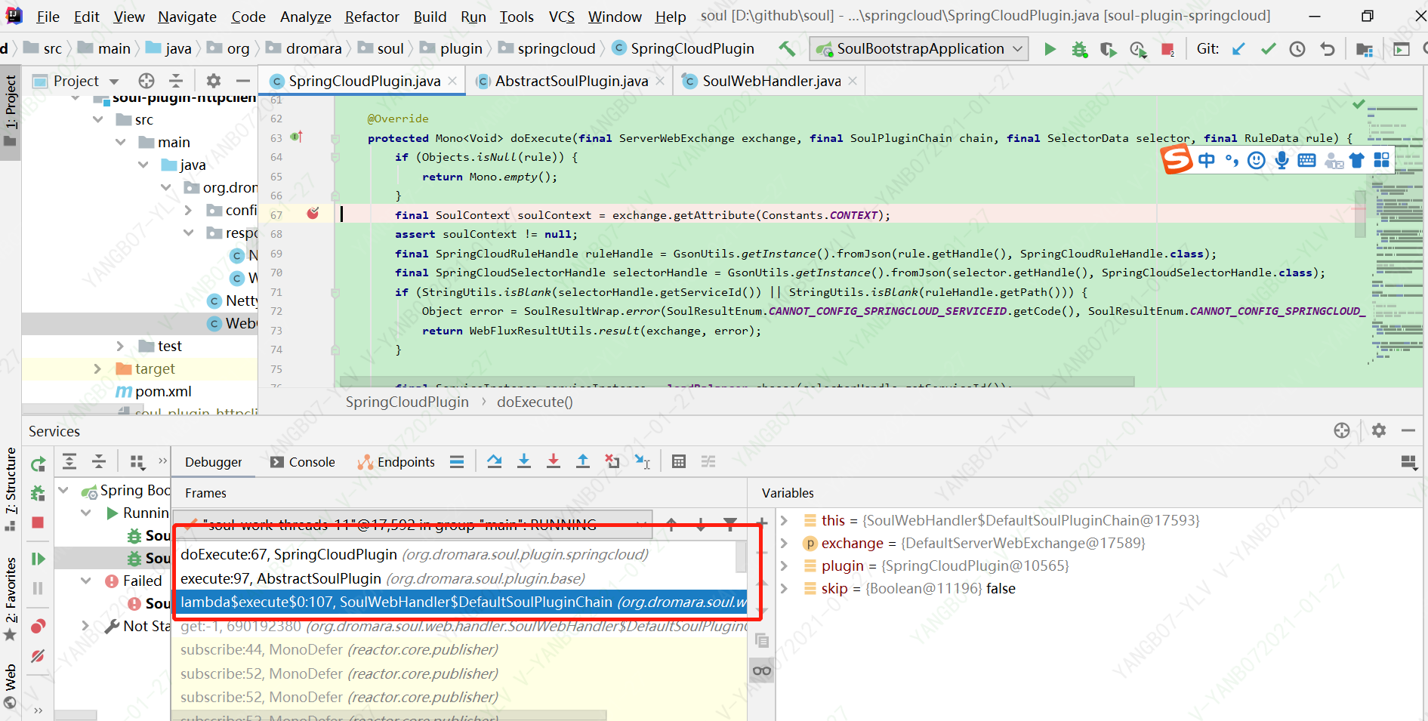
Task: Click the Git Commit checkmark icon
Action: click(1268, 49)
